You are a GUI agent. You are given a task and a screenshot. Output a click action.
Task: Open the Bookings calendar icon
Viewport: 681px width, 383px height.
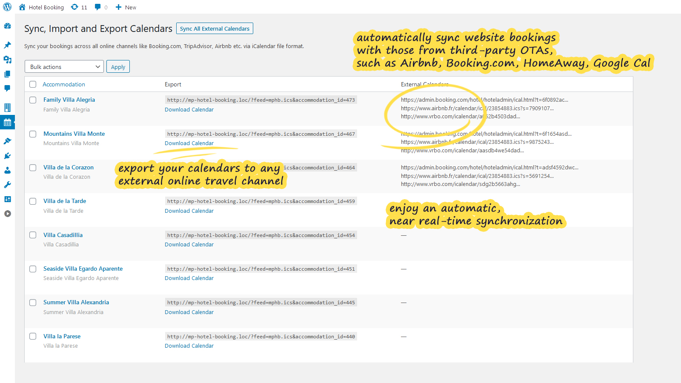tap(7, 122)
